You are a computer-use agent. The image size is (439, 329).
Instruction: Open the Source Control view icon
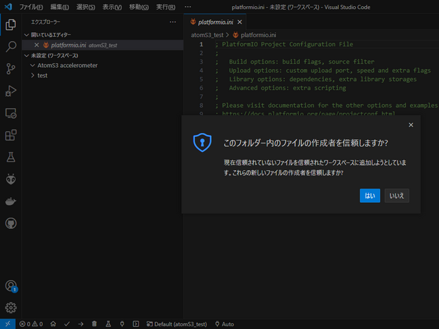click(11, 69)
